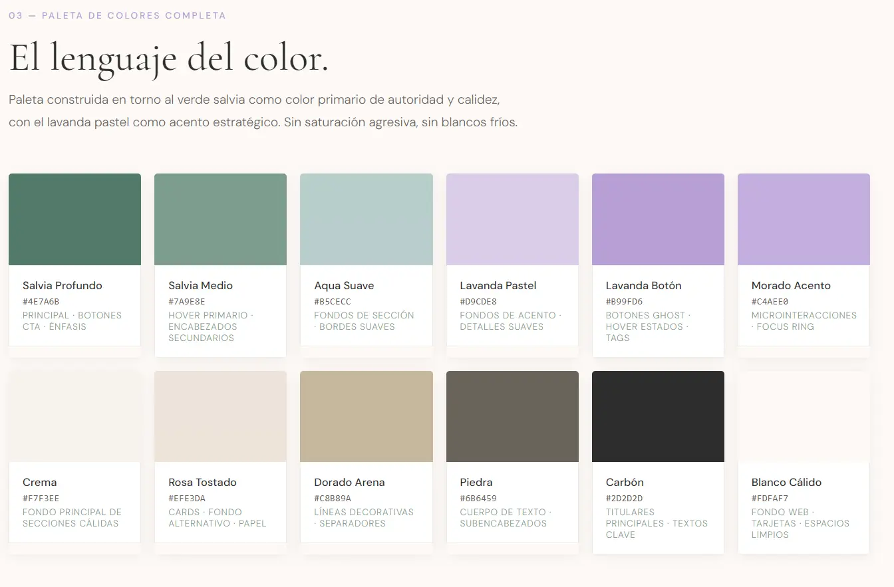Click the hex value #F7F3EE
Image resolution: width=894 pixels, height=587 pixels.
tap(41, 499)
